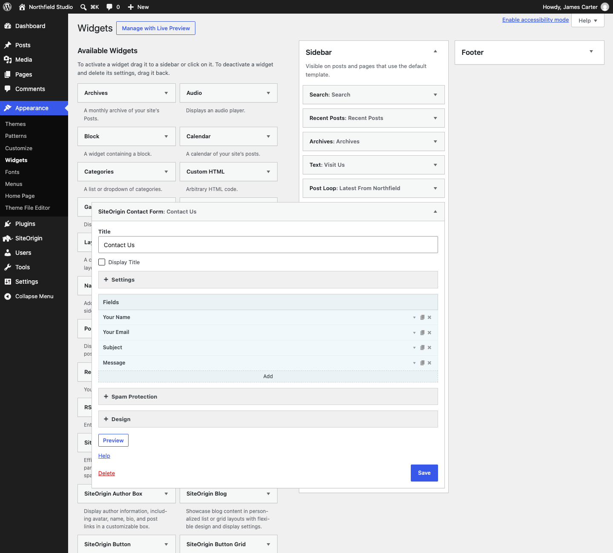Expand the Design section
The height and width of the screenshot is (553, 613).
tap(268, 419)
